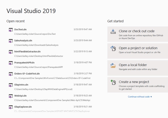Click the solution icon beside WebApi.sln
Image resolution: width=168 pixels, height=118 pixels.
[x=11, y=96]
